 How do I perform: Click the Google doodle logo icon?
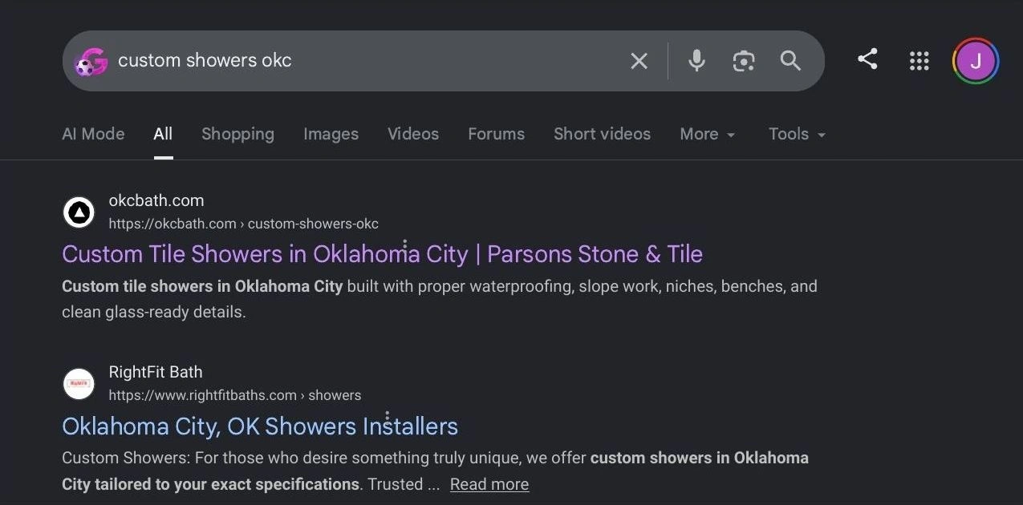[x=91, y=62]
